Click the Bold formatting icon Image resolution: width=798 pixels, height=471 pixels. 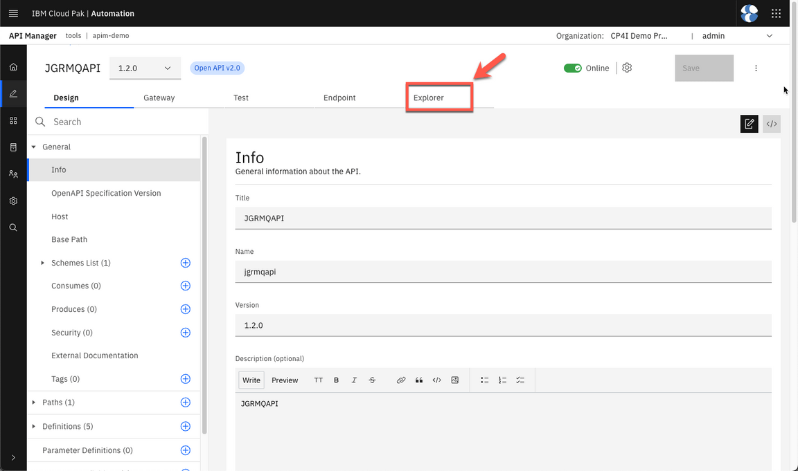pyautogui.click(x=336, y=380)
